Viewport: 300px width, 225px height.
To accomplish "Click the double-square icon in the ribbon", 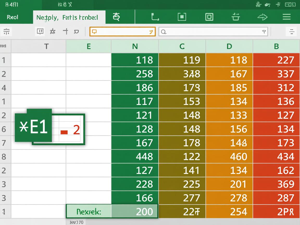I will tap(209, 17).
